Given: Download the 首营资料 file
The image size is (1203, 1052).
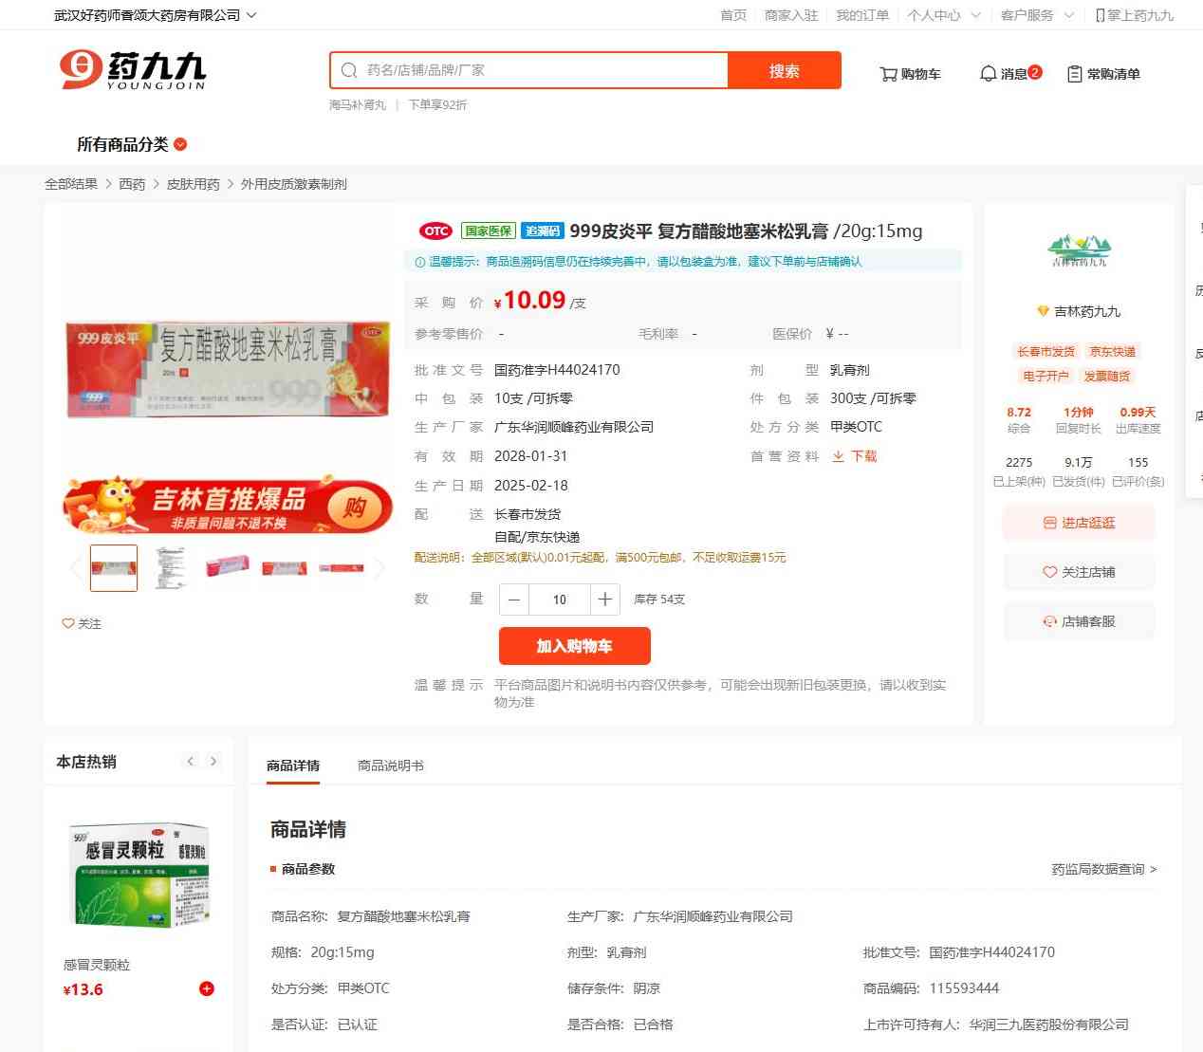Looking at the screenshot, I should 854,456.
